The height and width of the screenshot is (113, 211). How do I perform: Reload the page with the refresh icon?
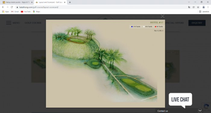tap(12, 7)
